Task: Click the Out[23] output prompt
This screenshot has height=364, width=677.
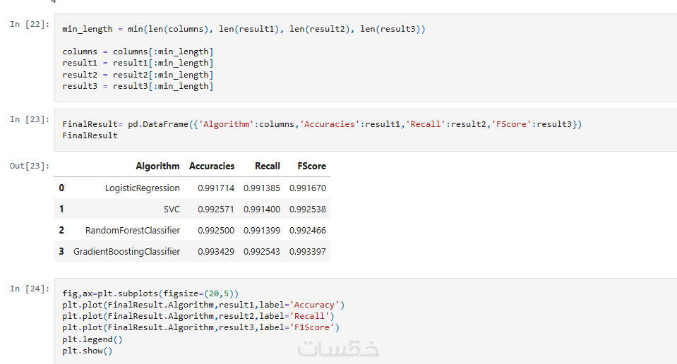Action: [x=30, y=166]
